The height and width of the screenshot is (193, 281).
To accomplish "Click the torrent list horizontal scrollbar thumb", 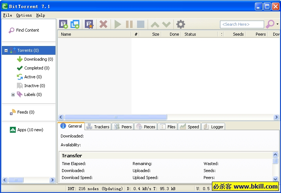I will point(115,117).
